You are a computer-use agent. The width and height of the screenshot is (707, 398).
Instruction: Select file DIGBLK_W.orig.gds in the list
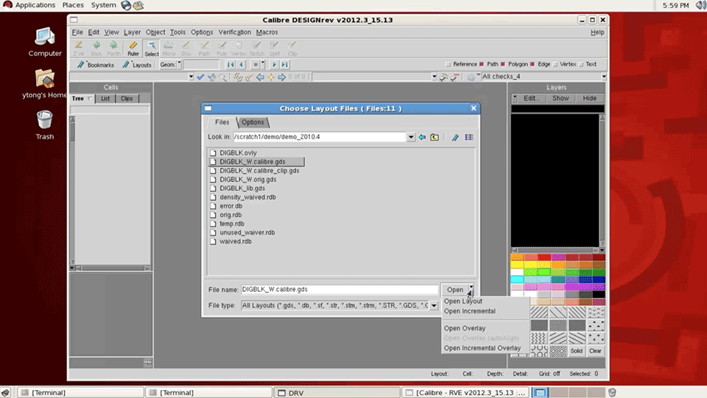click(248, 180)
